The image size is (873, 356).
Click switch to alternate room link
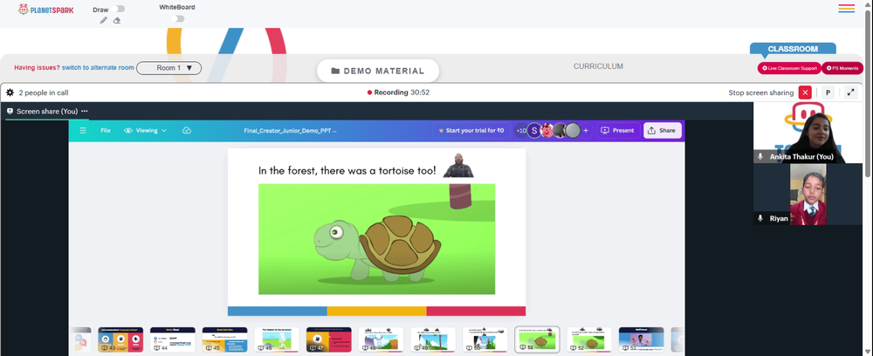pos(98,68)
